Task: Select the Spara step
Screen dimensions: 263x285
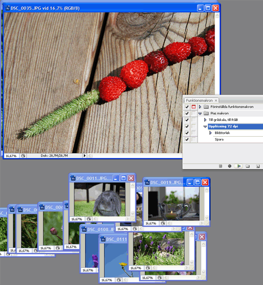Action: click(x=219, y=140)
